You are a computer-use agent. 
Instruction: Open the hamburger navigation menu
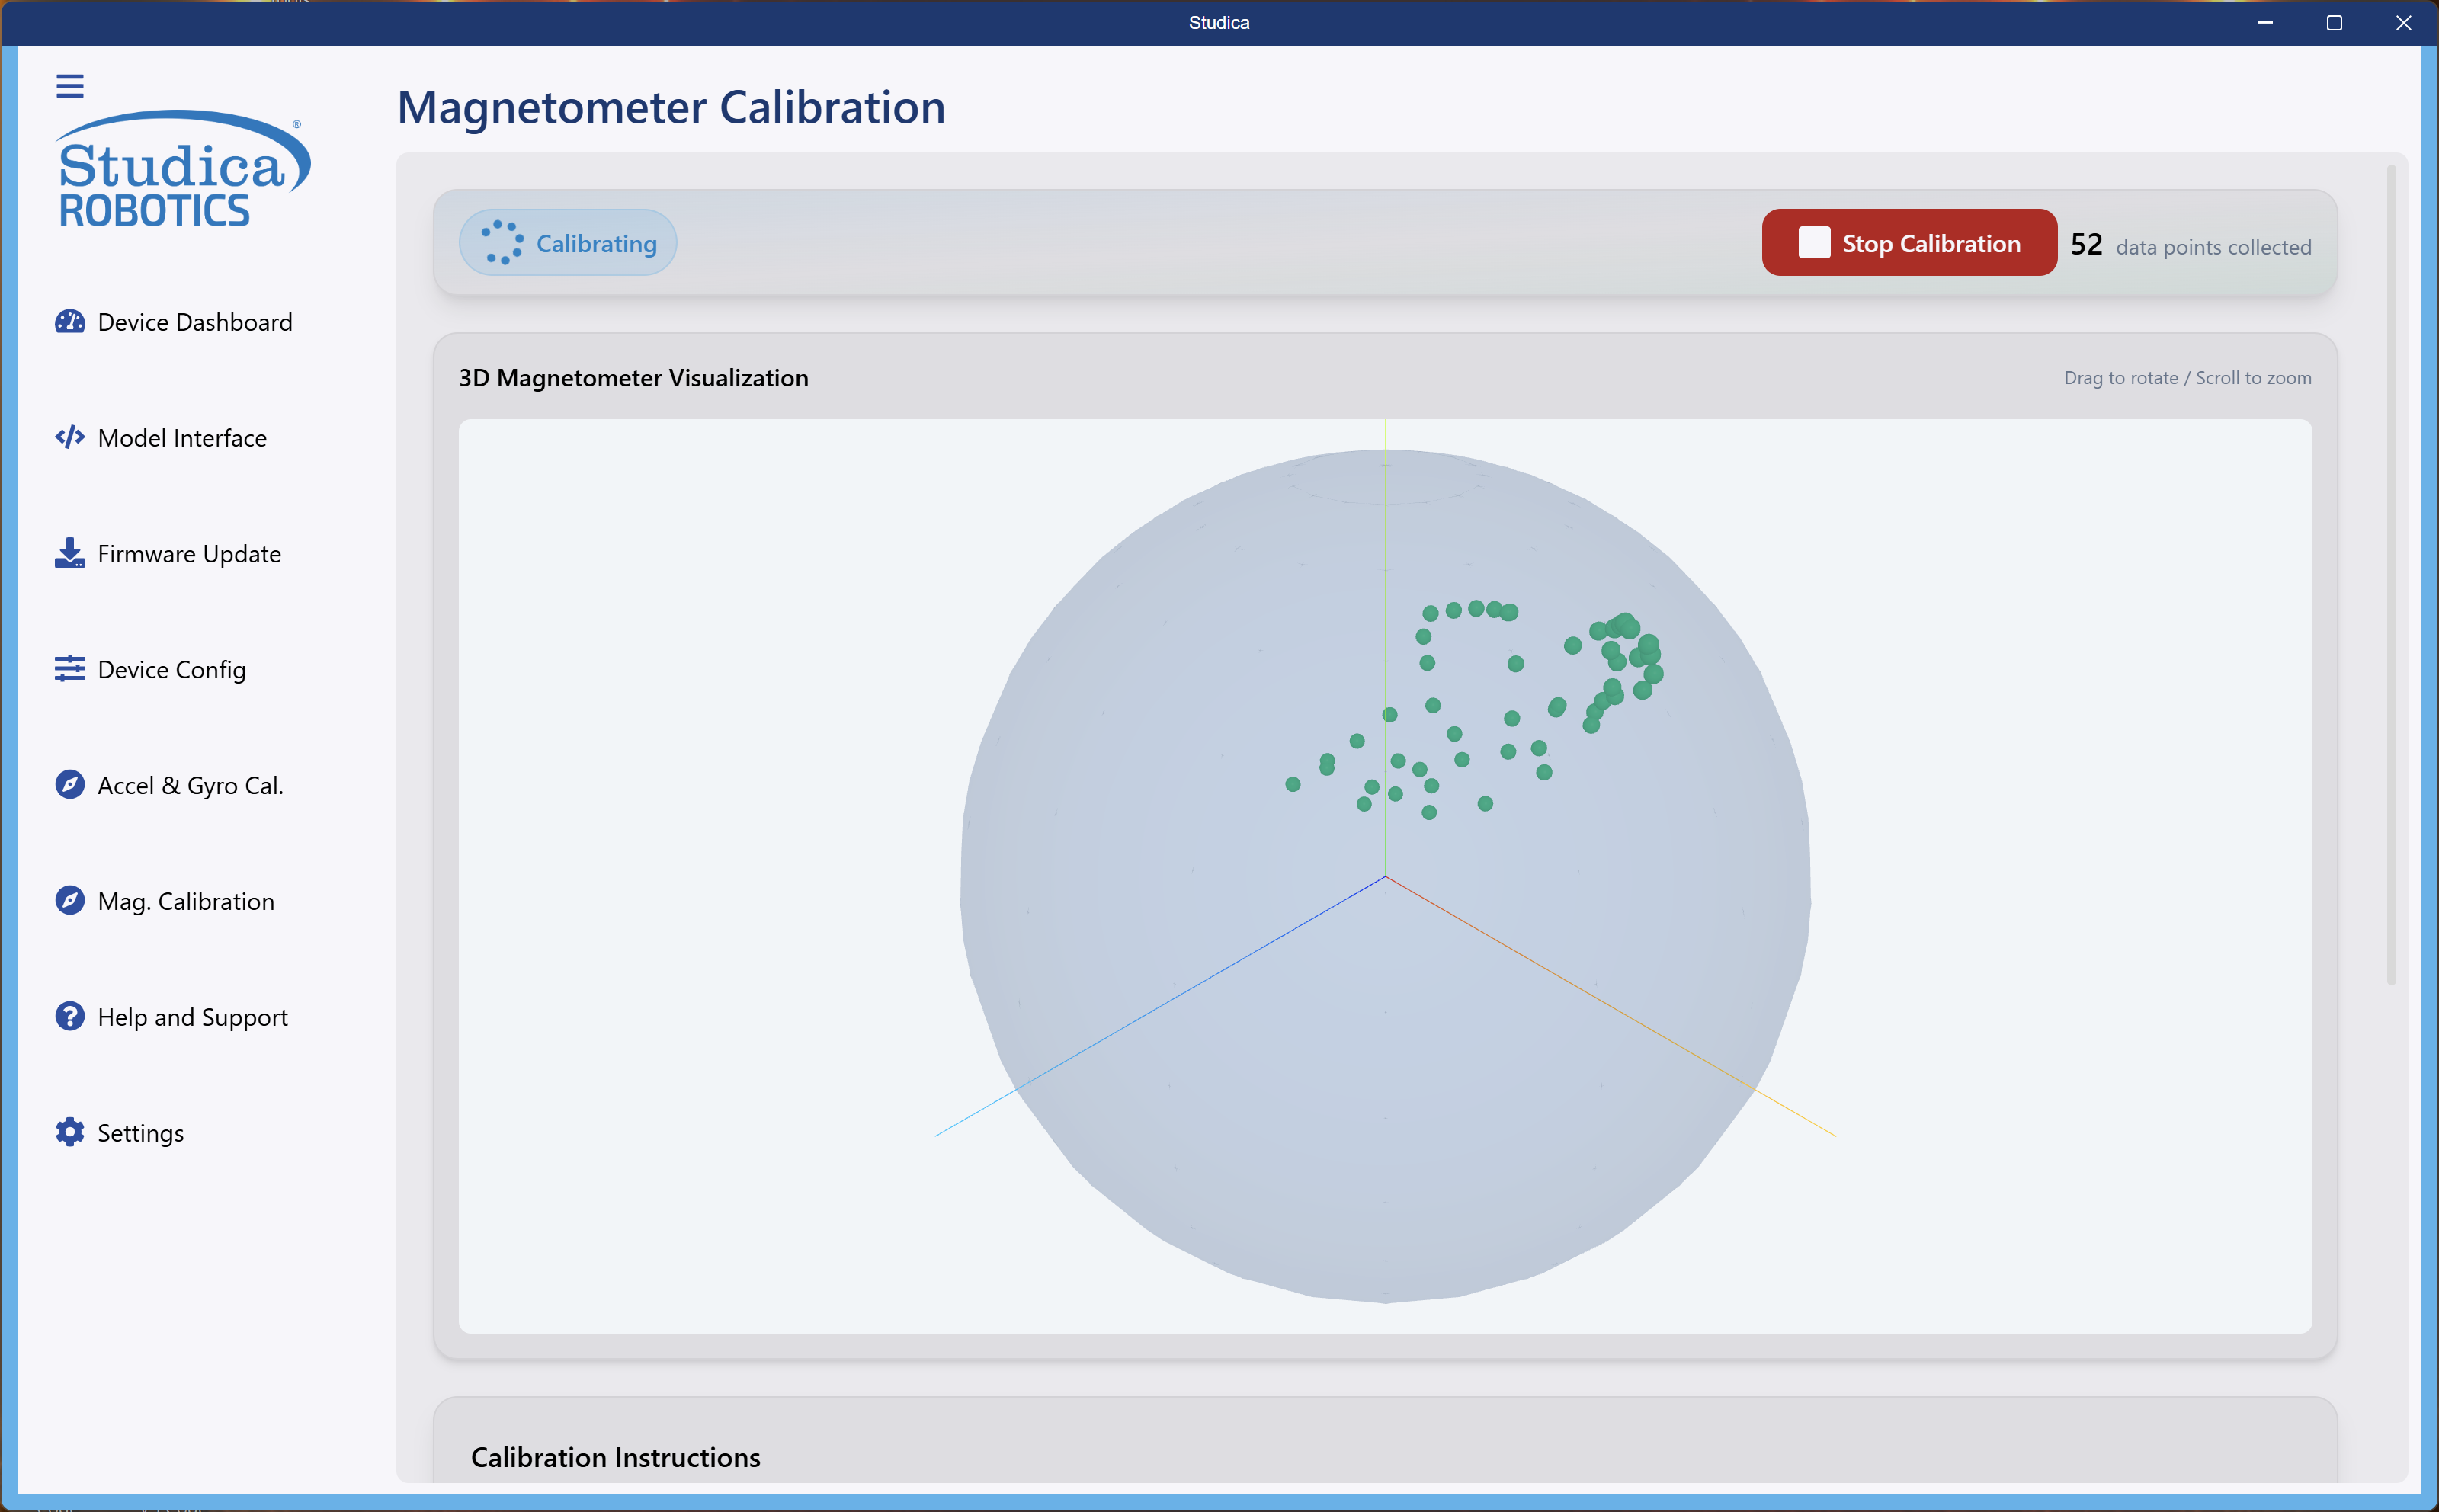[70, 86]
